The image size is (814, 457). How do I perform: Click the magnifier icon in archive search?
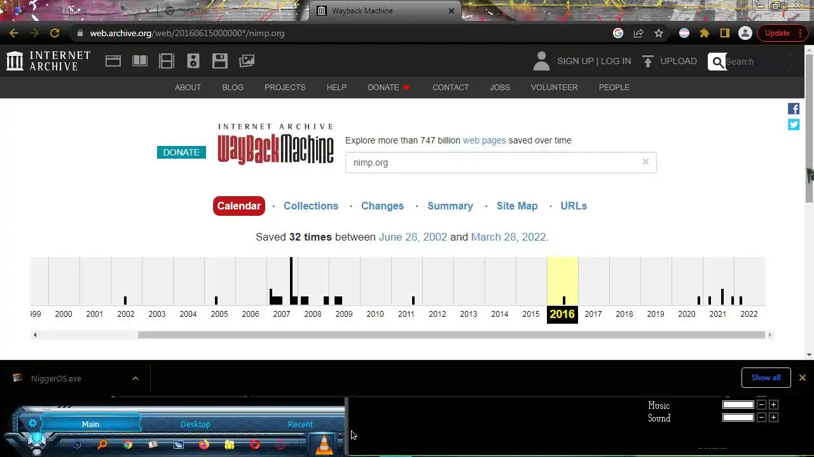[718, 62]
